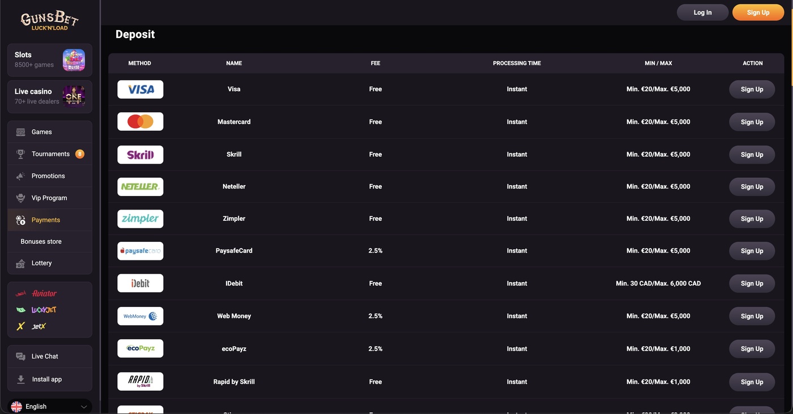Click the Tournaments trophy icon

point(21,154)
